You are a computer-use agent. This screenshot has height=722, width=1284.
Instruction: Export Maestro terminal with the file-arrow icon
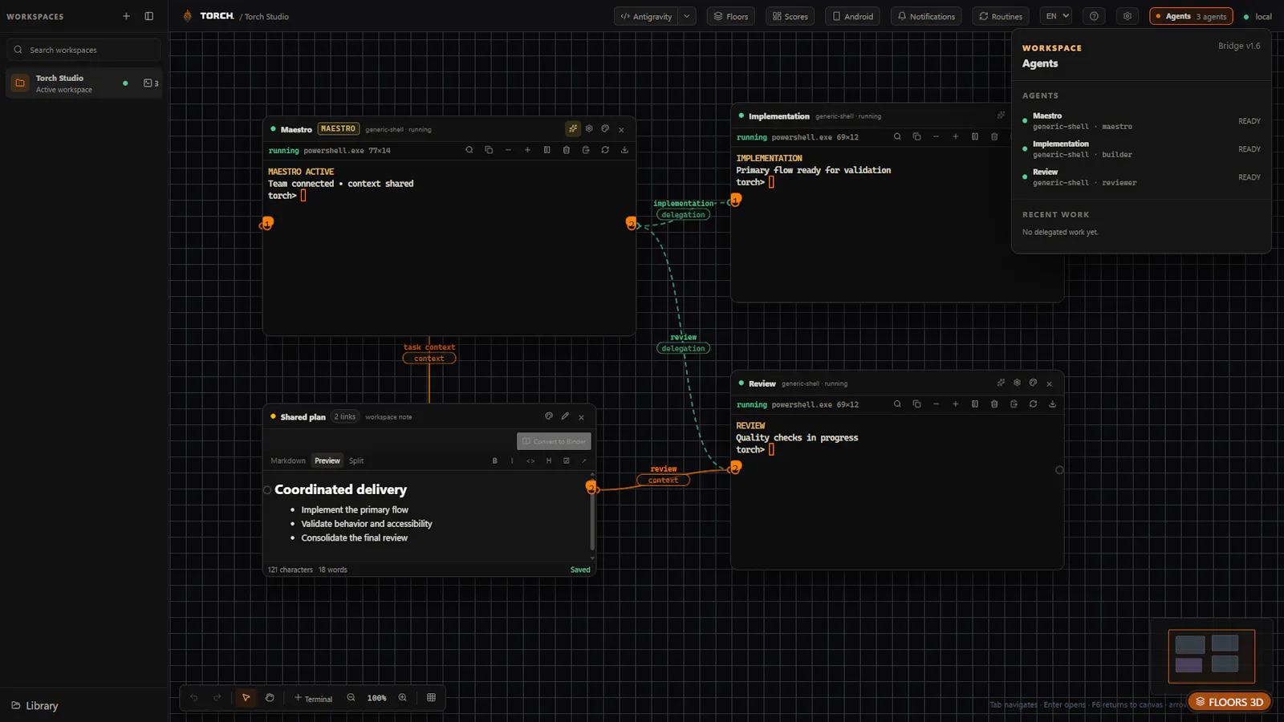point(586,150)
